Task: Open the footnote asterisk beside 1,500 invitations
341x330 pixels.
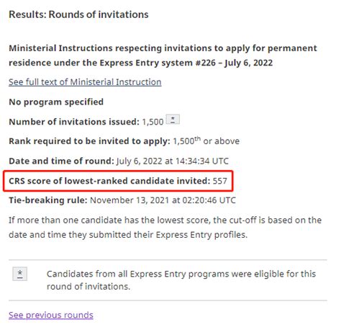Action: pos(173,120)
